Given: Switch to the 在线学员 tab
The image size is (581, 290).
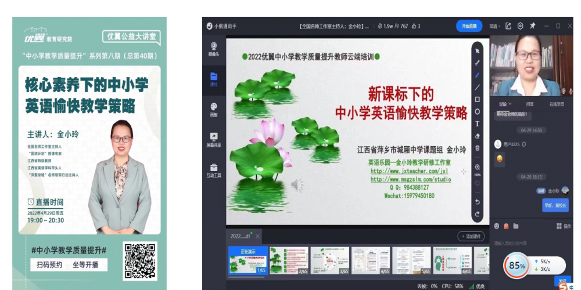Looking at the screenshot, I should (557, 104).
